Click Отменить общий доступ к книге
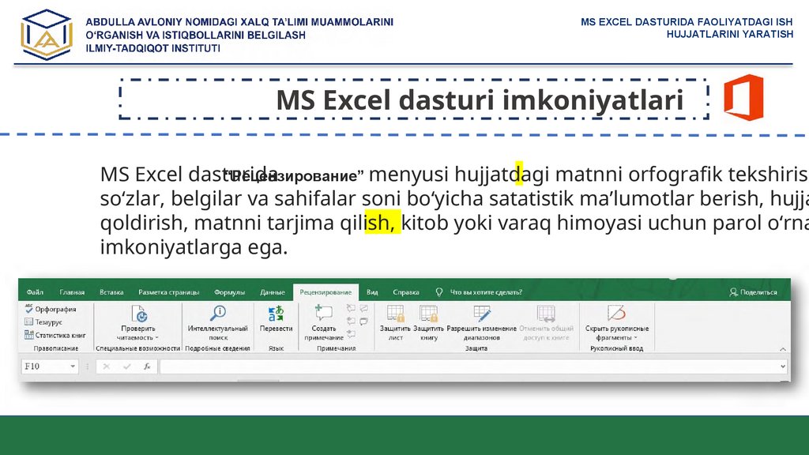The height and width of the screenshot is (455, 809). [547, 322]
